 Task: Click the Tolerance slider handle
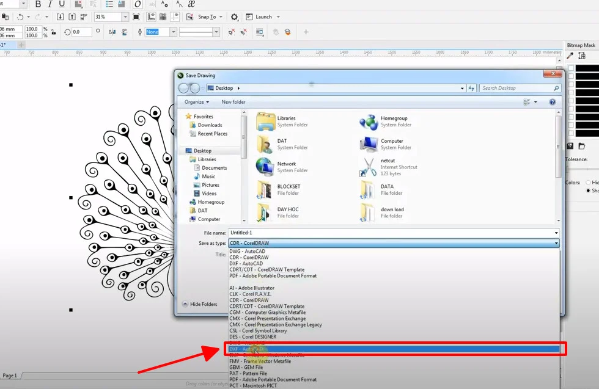567,169
